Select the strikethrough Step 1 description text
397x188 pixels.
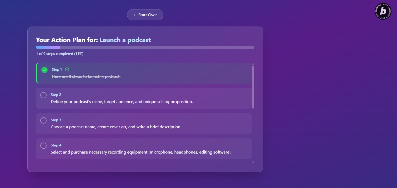[x=86, y=76]
